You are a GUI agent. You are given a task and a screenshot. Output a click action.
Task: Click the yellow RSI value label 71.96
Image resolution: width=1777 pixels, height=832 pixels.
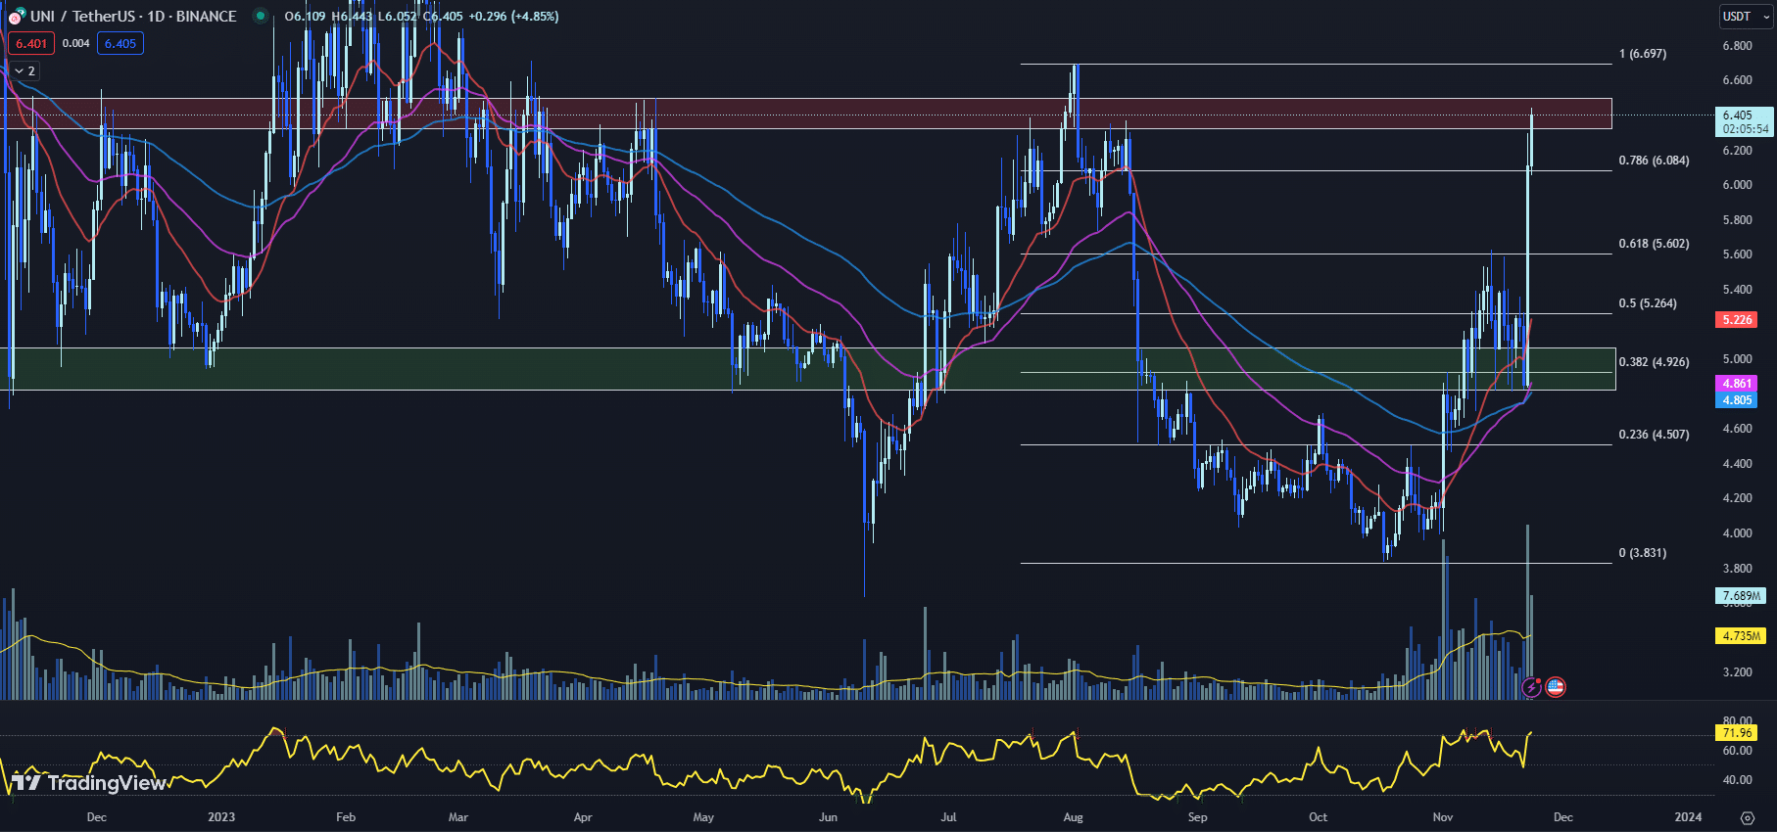click(x=1737, y=732)
